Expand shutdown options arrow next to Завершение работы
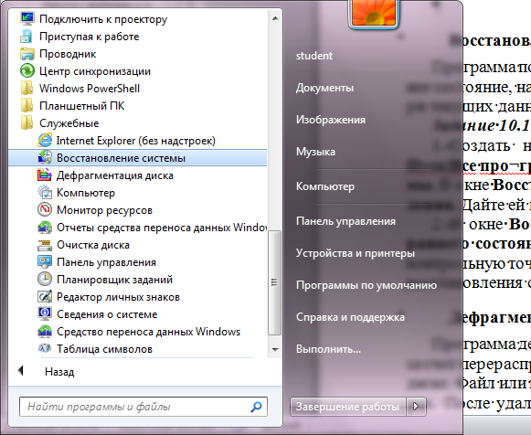 416,407
